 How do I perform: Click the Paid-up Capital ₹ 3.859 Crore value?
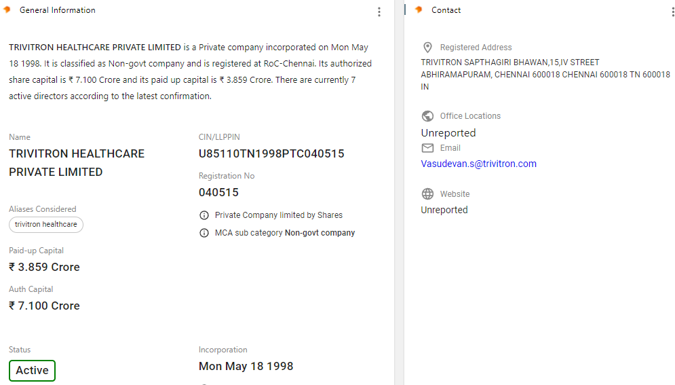pyautogui.click(x=44, y=267)
